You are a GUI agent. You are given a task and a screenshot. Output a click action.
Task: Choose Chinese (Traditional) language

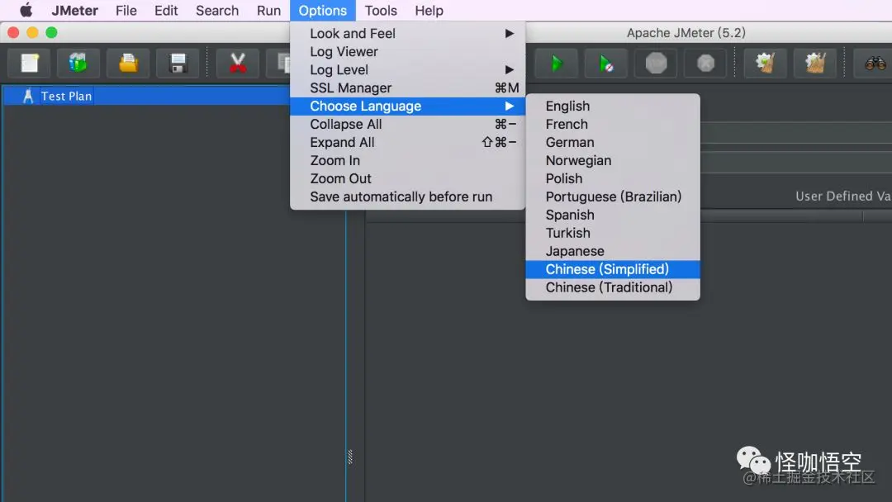coord(613,287)
